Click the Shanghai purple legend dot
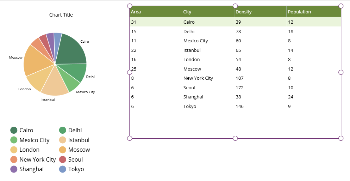Viewport: 350px width, 181px height. point(14,169)
